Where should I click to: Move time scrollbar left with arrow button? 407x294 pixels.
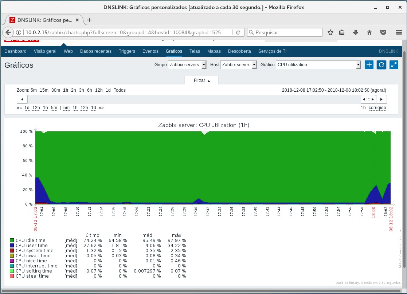click(22, 99)
